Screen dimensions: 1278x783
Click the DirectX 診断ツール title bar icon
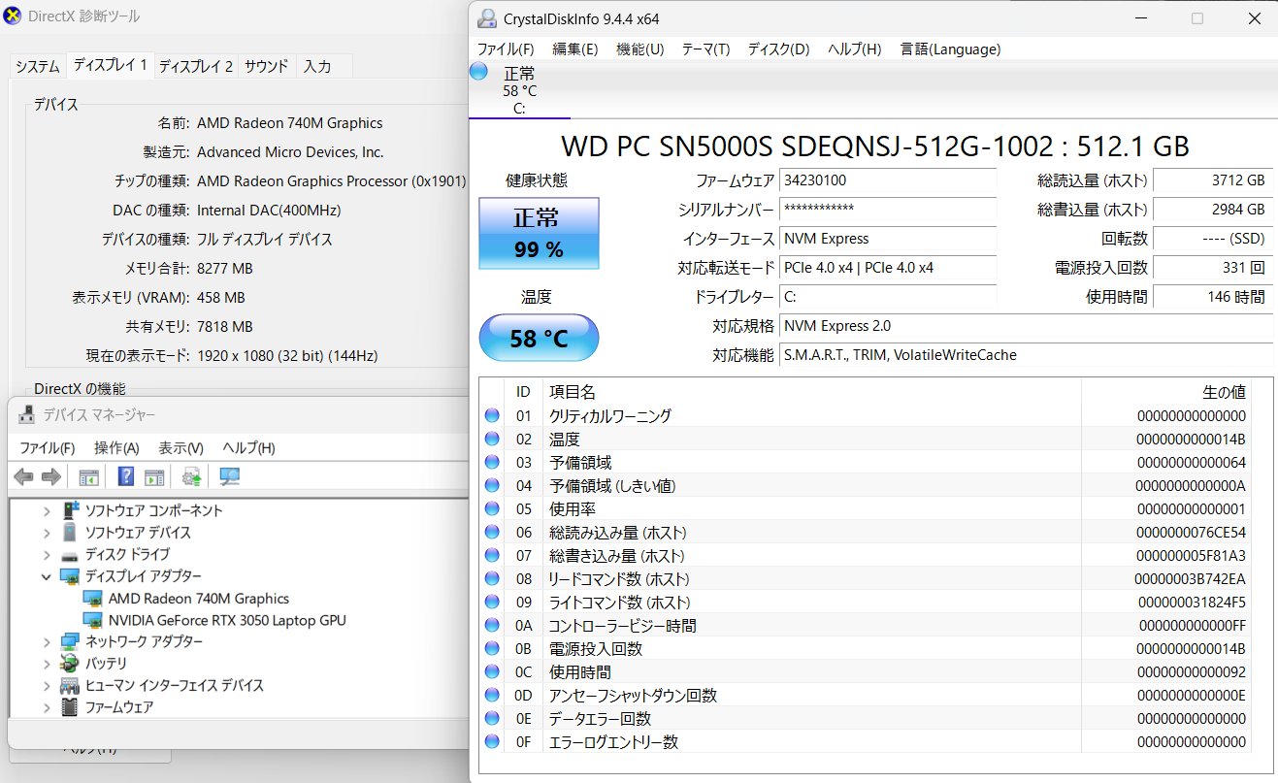tap(13, 16)
